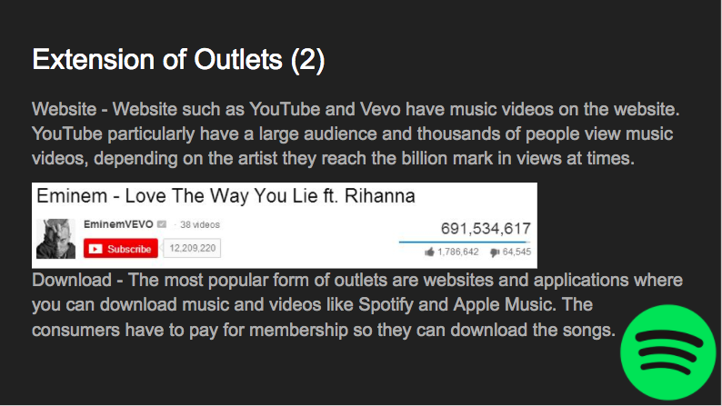Click the 38 videos link
The width and height of the screenshot is (722, 406).
[200, 224]
